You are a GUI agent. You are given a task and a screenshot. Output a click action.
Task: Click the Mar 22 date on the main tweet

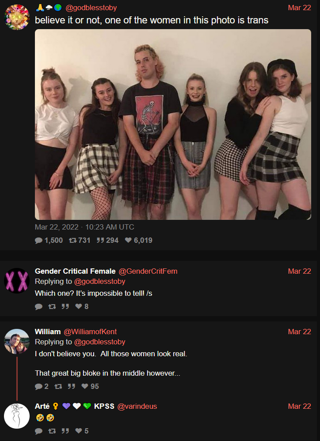[x=299, y=8]
